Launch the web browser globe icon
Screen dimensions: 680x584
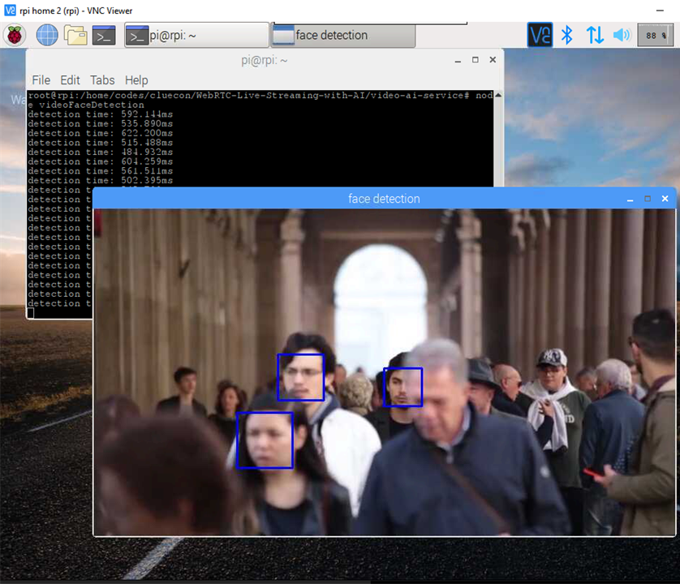coord(47,35)
